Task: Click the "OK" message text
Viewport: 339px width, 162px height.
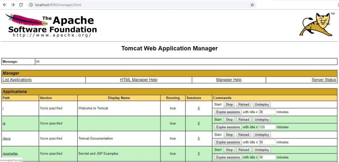Action: (x=38, y=61)
